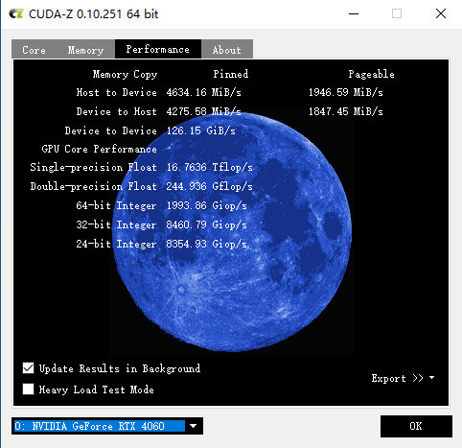Select the NVIDIA GeForce RTX 4060 entry

pyautogui.click(x=100, y=426)
